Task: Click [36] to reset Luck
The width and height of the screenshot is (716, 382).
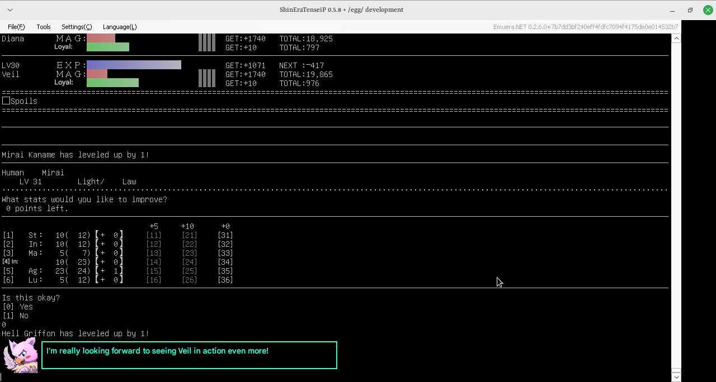Action: click(225, 280)
